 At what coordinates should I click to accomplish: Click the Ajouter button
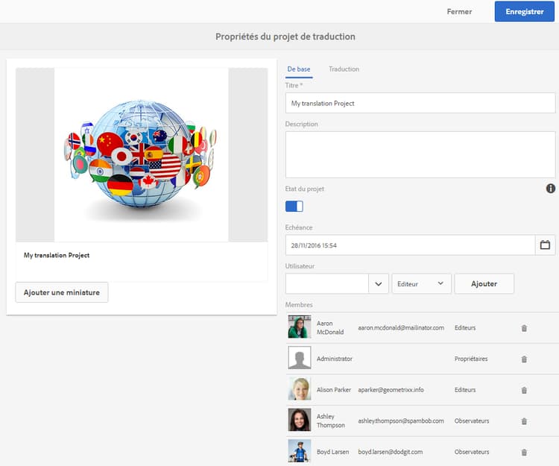coord(484,284)
